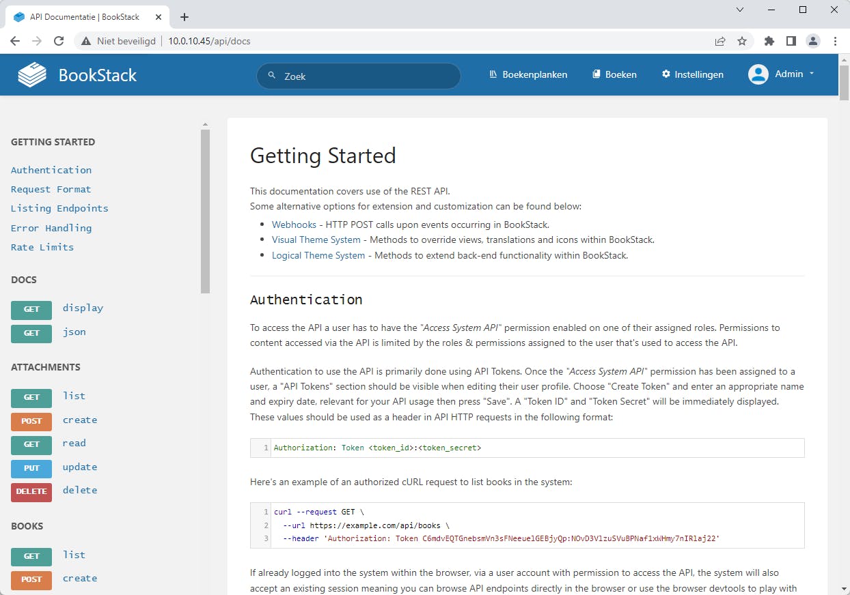Image resolution: width=850 pixels, height=595 pixels.
Task: Toggle the browser side panel
Action: click(791, 41)
